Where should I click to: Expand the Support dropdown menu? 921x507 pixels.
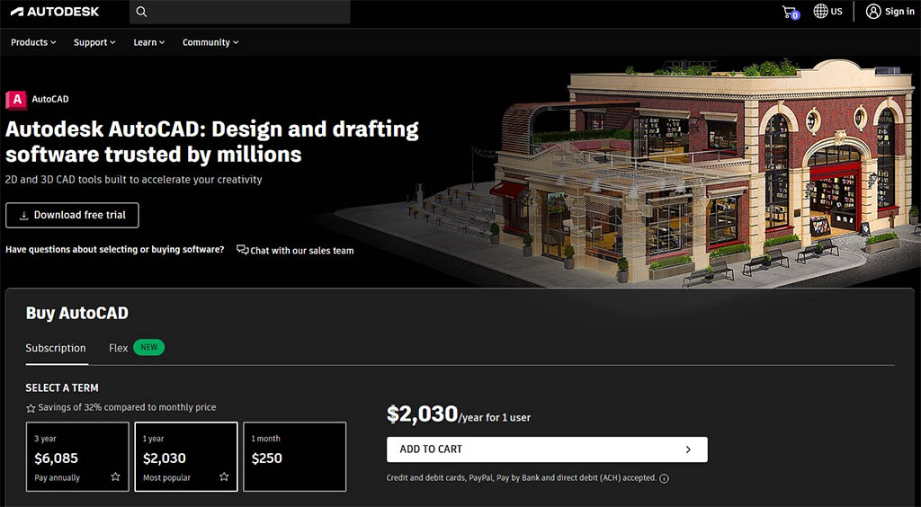point(95,42)
